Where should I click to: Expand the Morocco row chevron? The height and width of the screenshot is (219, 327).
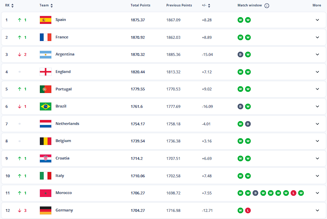pyautogui.click(x=317, y=193)
